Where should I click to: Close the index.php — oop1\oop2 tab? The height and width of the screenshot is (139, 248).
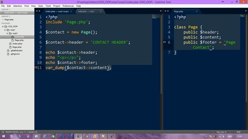tap(71, 12)
